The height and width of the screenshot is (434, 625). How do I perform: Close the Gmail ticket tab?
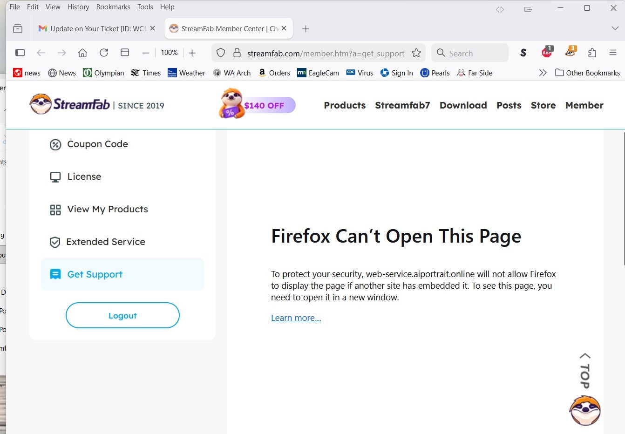pos(152,28)
